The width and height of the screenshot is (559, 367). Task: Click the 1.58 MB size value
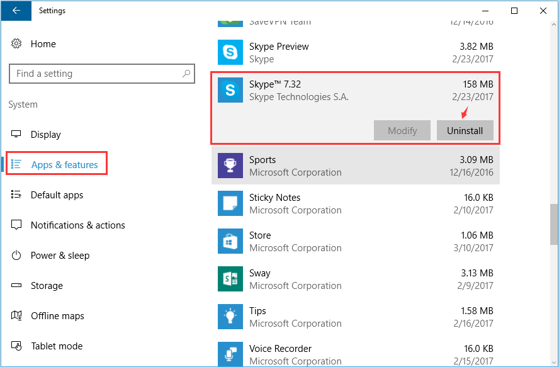(477, 311)
